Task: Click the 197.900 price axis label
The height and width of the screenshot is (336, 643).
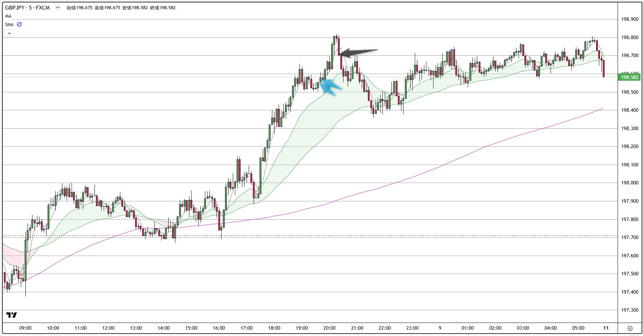Action: click(630, 201)
